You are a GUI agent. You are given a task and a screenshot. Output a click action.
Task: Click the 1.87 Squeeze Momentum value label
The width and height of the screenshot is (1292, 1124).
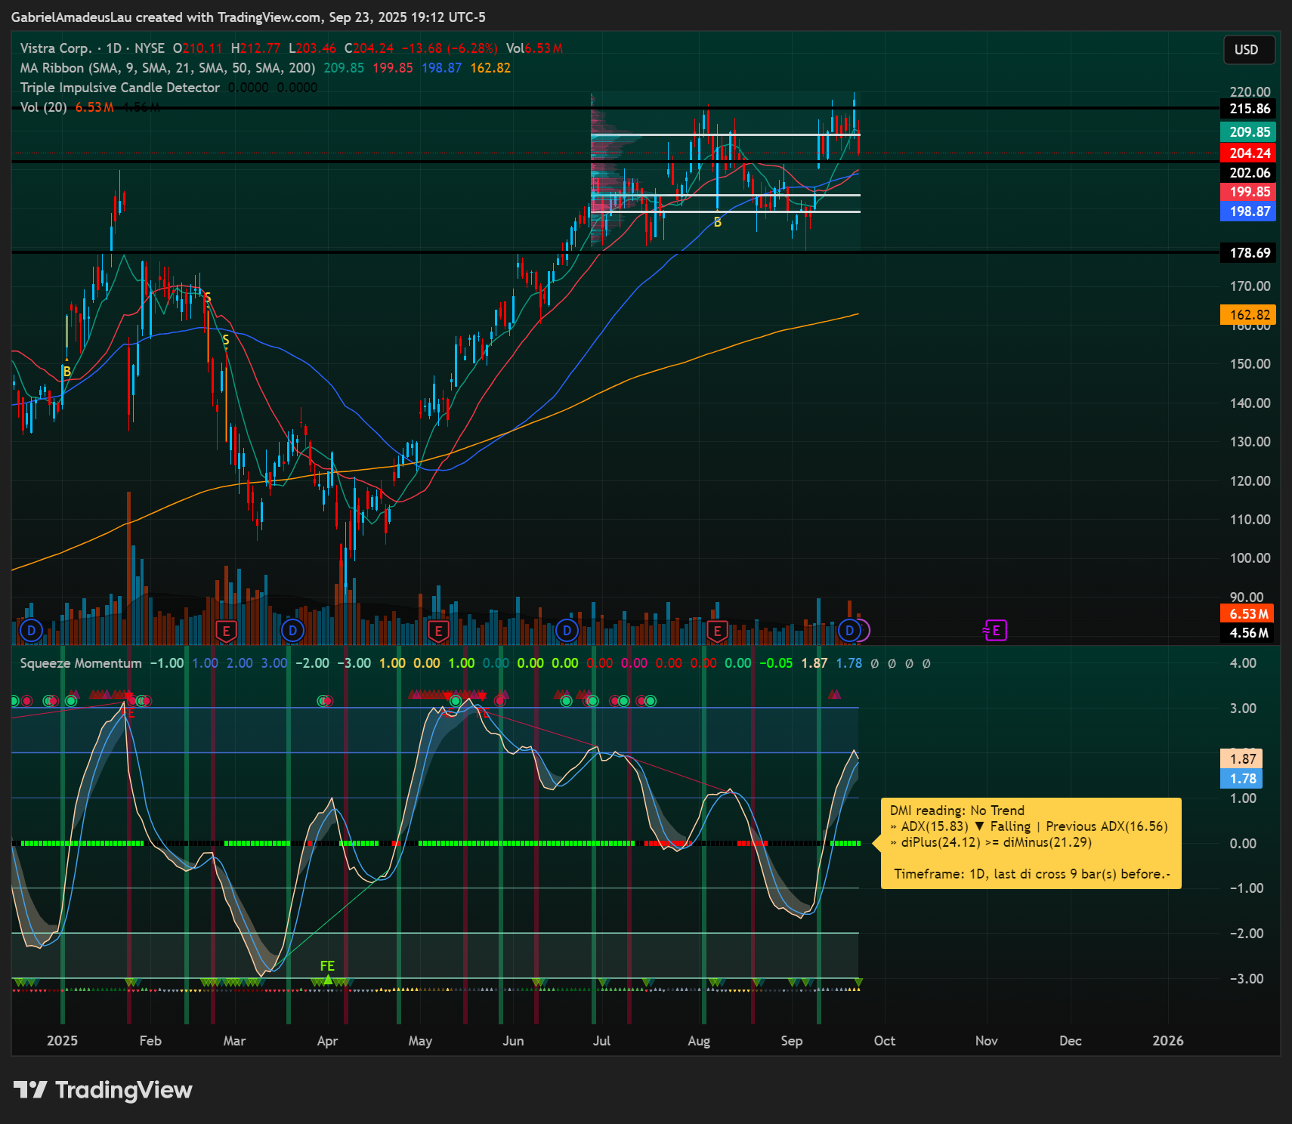coord(1241,759)
